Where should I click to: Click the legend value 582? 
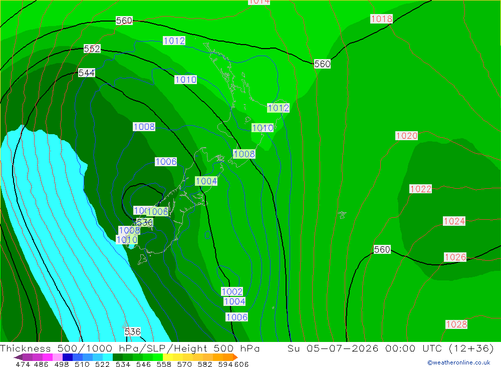click(204, 364)
